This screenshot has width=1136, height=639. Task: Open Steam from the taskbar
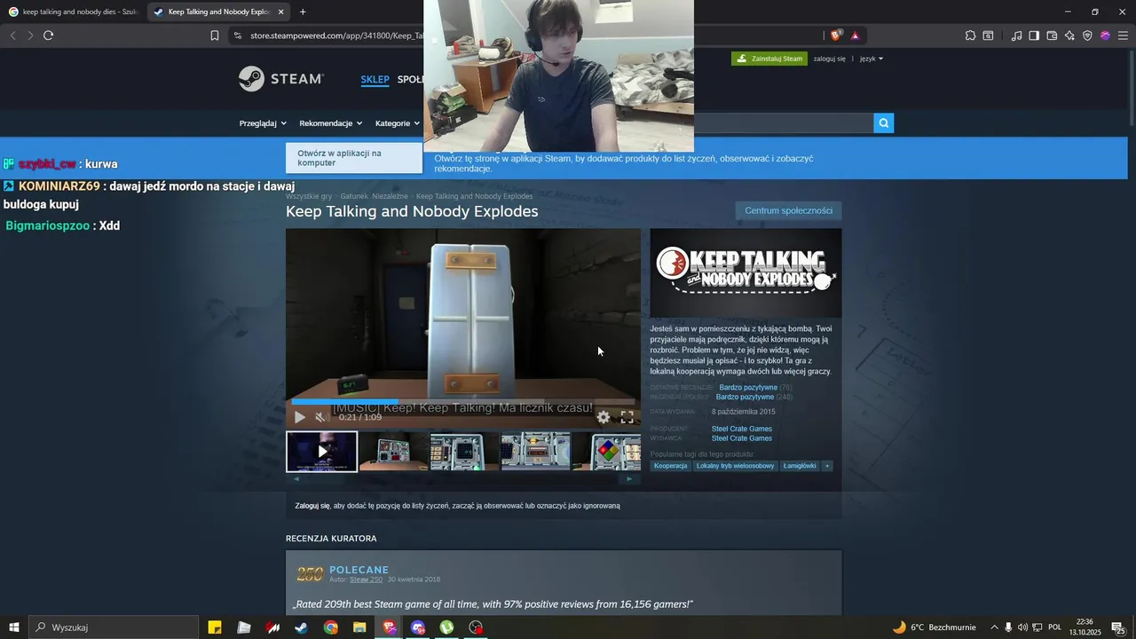pyautogui.click(x=302, y=627)
